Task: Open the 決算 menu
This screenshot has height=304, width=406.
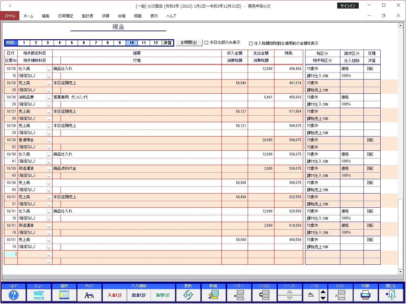Action: [x=106, y=16]
